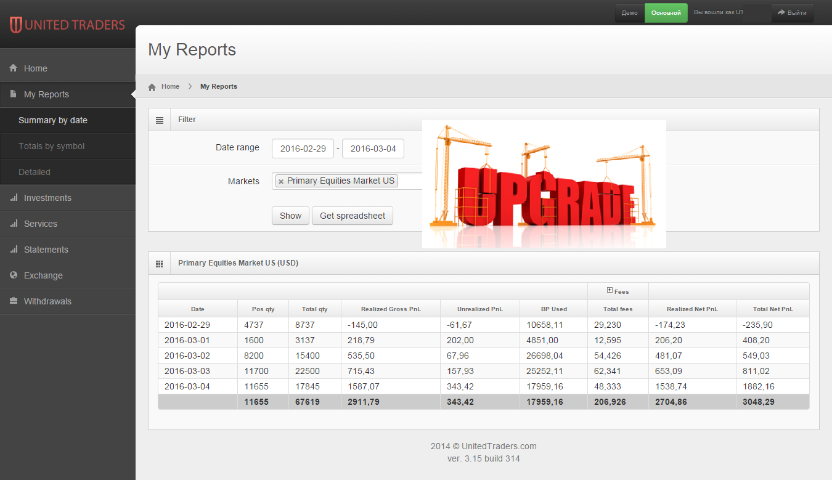Click the Pos qty column header
Image resolution: width=832 pixels, height=480 pixels.
[x=263, y=309]
